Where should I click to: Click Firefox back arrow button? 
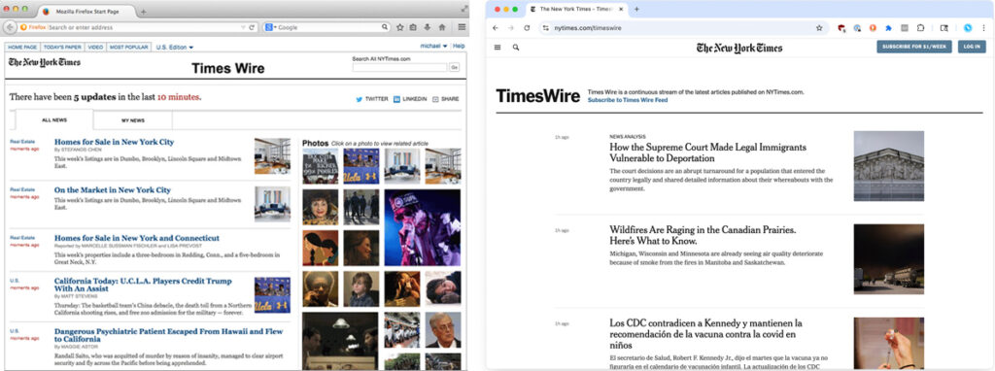click(10, 27)
